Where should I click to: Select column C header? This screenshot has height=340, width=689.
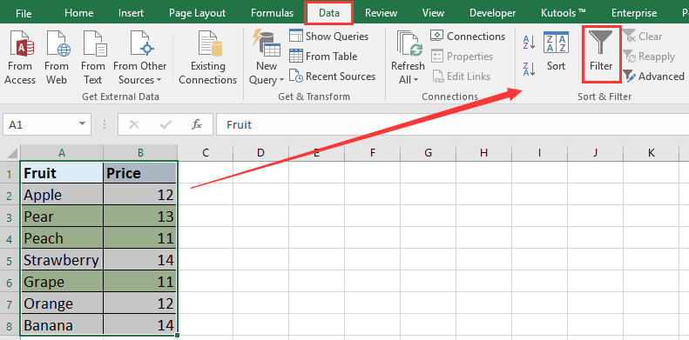(x=206, y=153)
